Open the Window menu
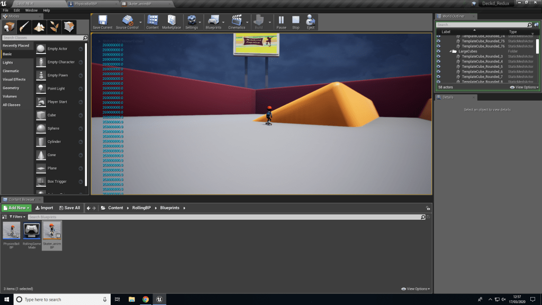542x305 pixels. 31,10
